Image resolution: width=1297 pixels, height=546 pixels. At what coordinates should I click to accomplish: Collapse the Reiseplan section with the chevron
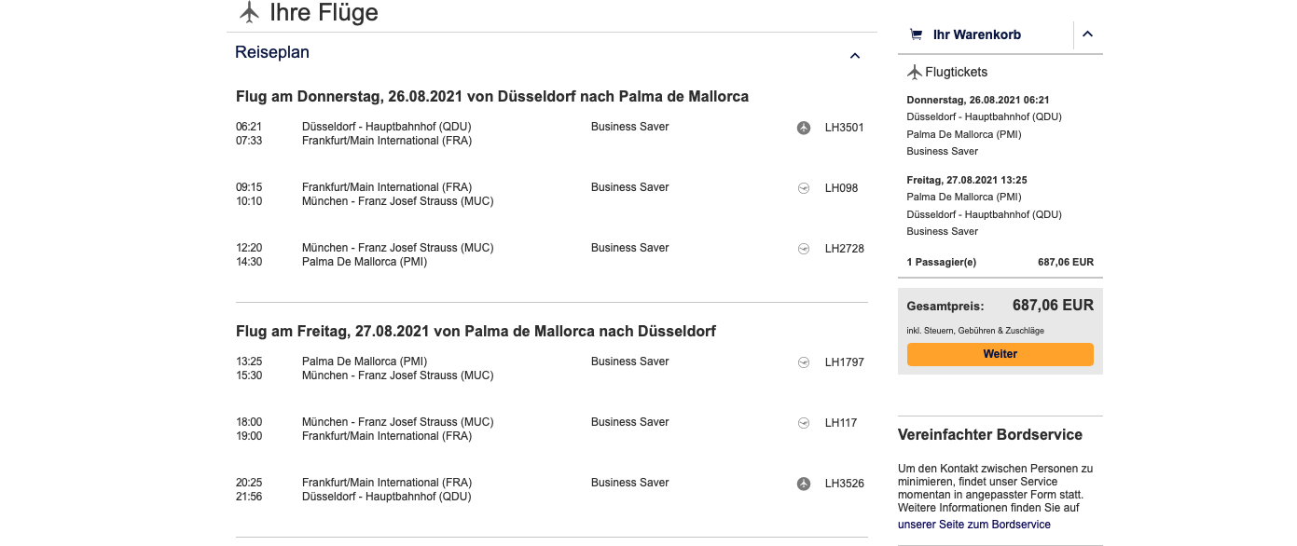tap(855, 56)
